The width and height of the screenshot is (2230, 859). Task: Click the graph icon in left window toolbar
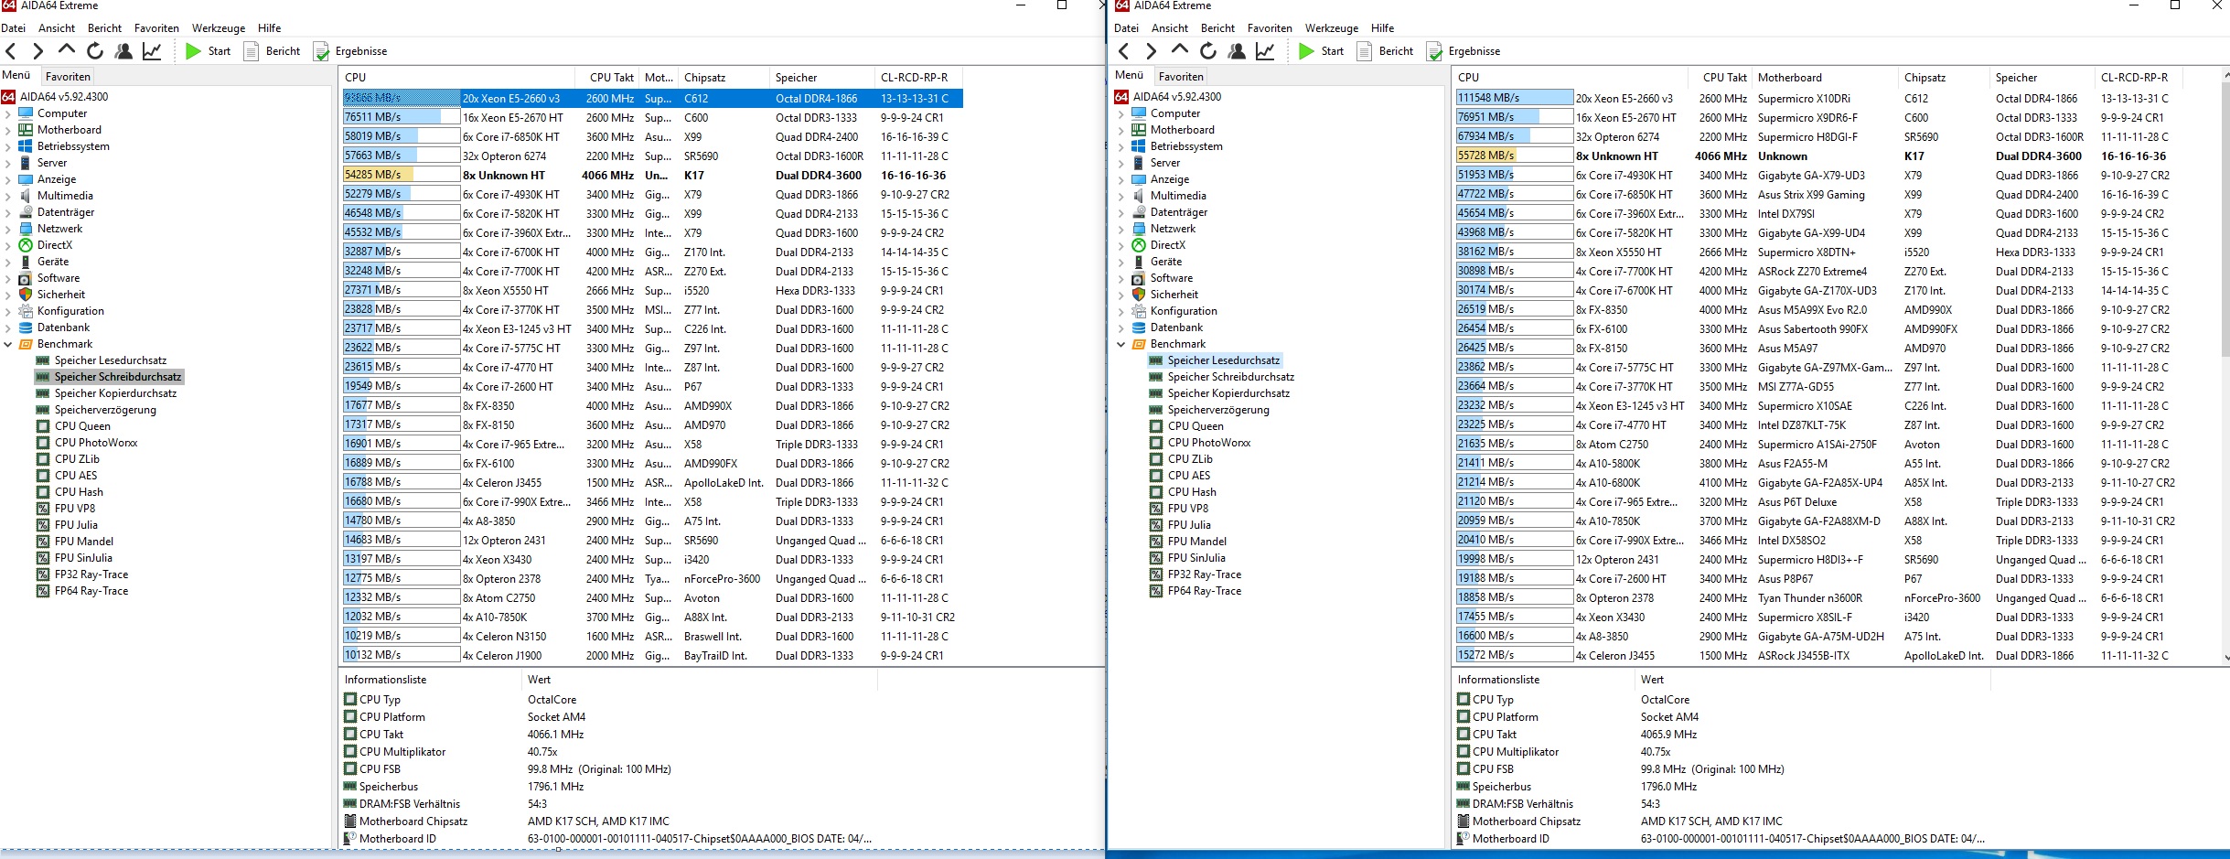click(x=152, y=51)
